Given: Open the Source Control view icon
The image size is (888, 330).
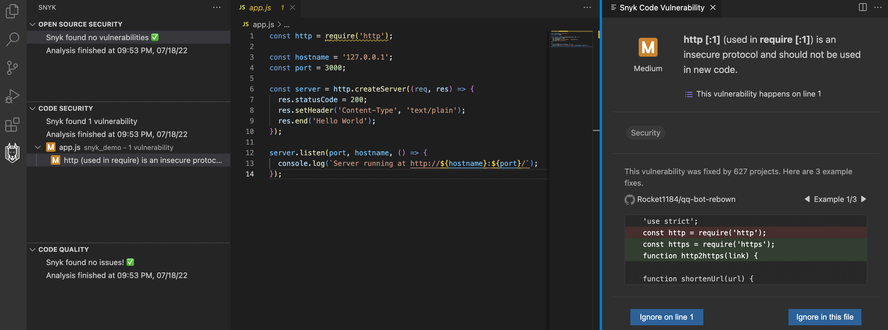Looking at the screenshot, I should click(x=12, y=68).
